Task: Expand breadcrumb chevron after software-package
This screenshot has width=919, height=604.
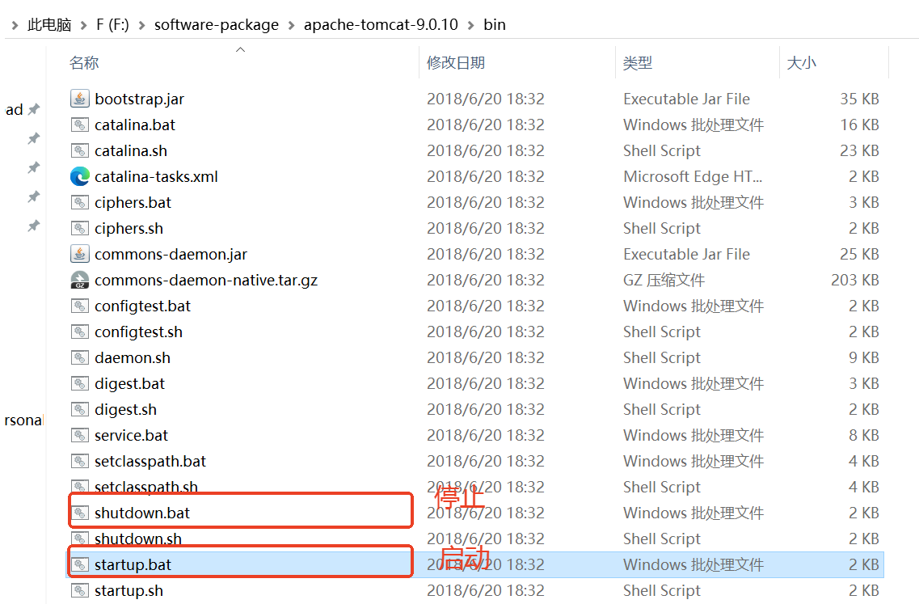Action: pos(291,25)
